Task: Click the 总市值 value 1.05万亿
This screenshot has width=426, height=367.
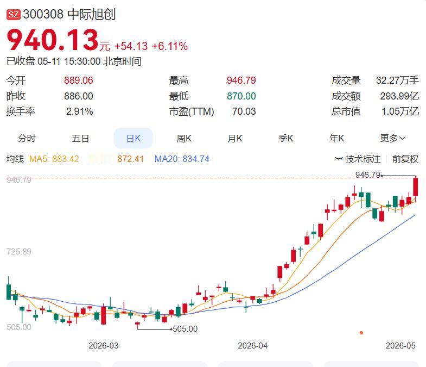Action: click(400, 111)
